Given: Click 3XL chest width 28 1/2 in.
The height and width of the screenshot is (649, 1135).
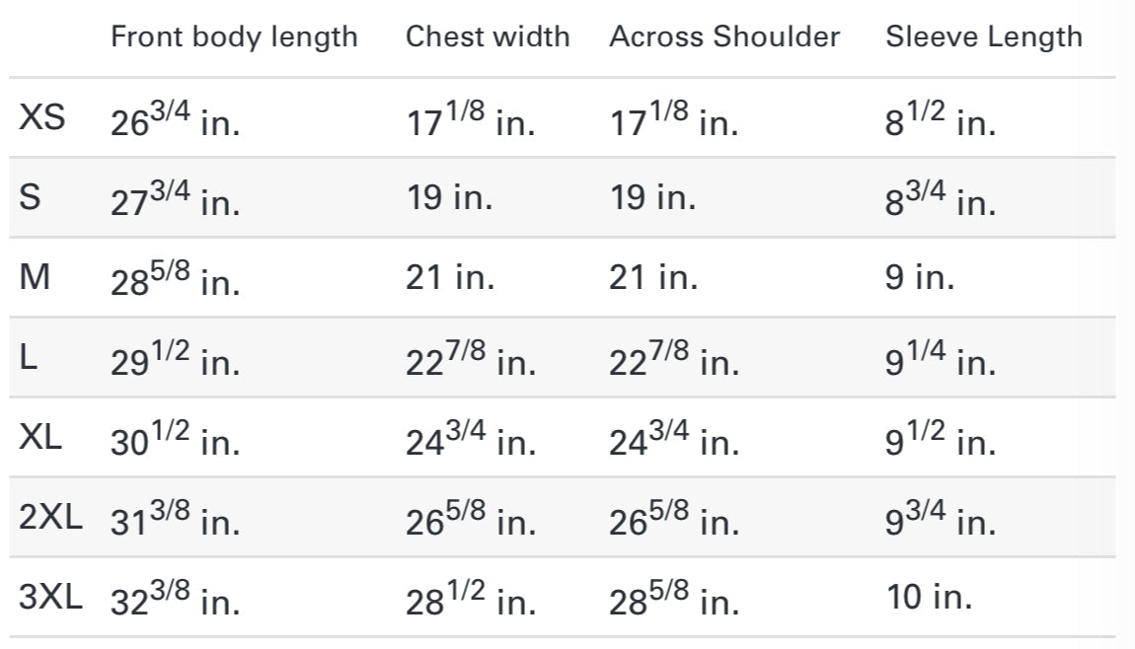Looking at the screenshot, I should (471, 599).
